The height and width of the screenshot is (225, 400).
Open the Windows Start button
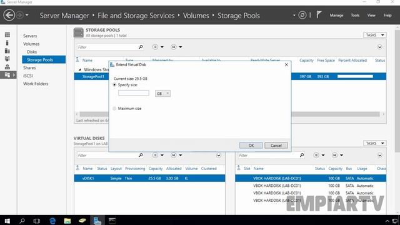click(7, 221)
